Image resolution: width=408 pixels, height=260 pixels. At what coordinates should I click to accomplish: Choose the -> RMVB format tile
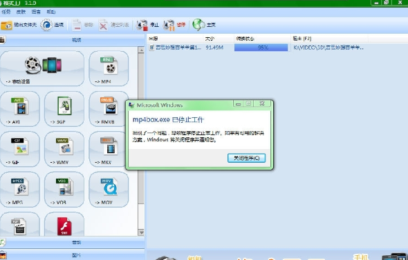[x=108, y=109]
